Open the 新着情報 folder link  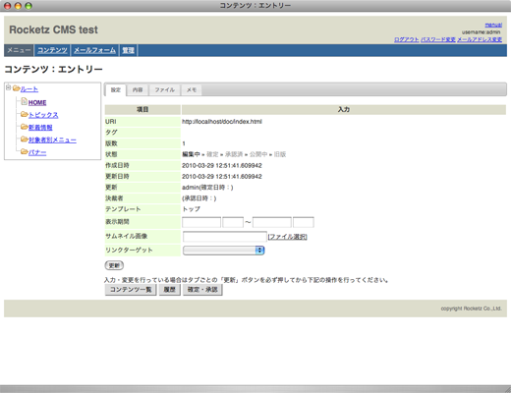40,128
